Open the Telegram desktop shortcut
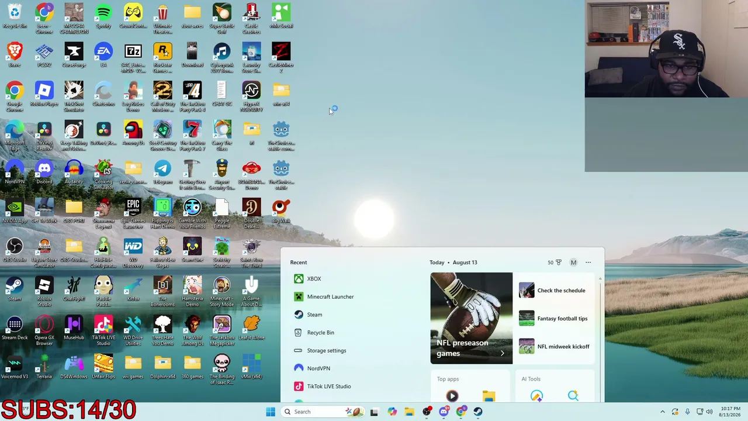Image resolution: width=748 pixels, height=421 pixels. point(162,172)
